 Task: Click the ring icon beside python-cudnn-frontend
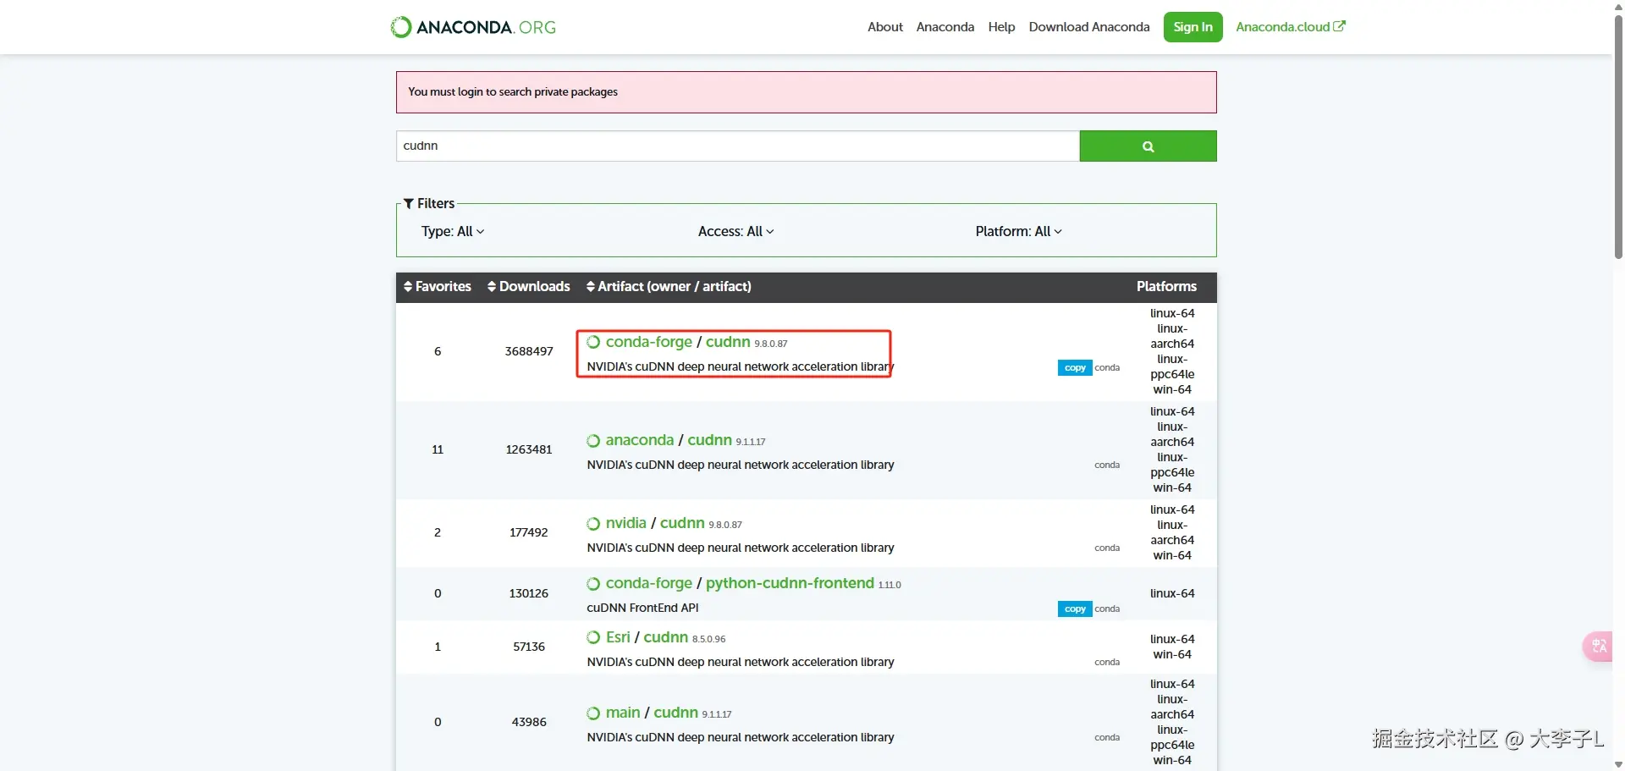pos(593,583)
